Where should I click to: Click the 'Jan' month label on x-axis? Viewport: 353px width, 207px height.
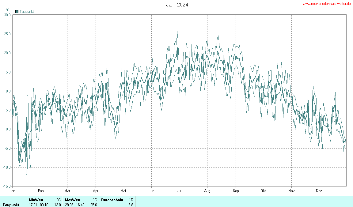click(x=13, y=190)
